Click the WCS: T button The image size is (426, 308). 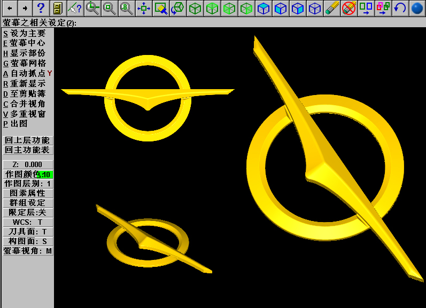[28, 222]
